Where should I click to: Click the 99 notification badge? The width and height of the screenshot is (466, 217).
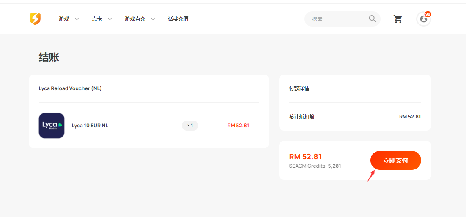point(428,14)
